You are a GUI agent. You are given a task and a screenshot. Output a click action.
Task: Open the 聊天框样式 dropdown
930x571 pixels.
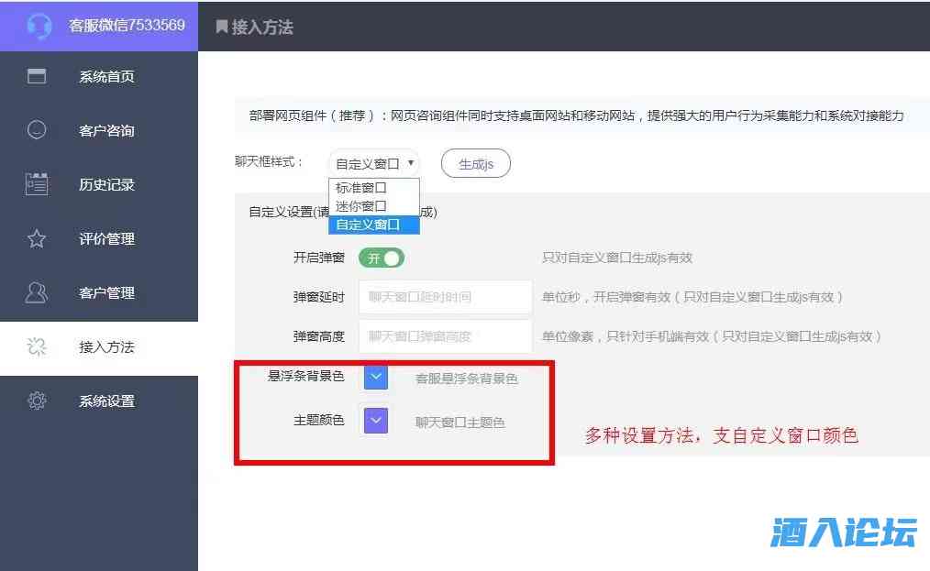(x=374, y=161)
